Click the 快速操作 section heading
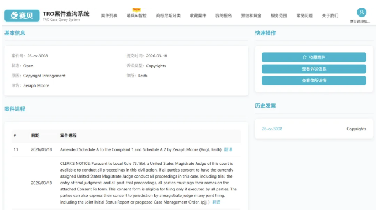Image resolution: width=384 pixels, height=214 pixels. 265,33
